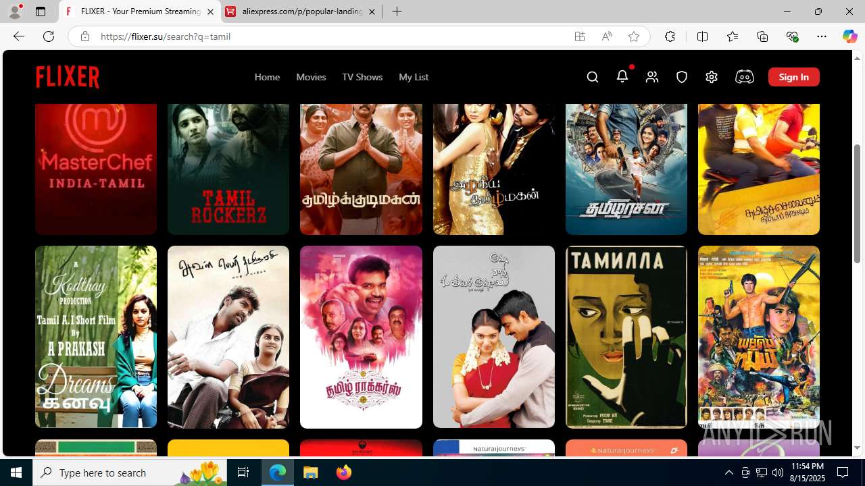This screenshot has height=486, width=865.
Task: Click the Sign In button
Action: [794, 77]
